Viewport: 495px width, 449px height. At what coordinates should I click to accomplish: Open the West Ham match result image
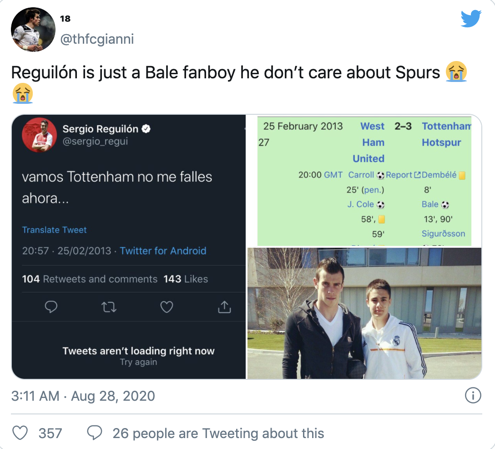(x=364, y=181)
